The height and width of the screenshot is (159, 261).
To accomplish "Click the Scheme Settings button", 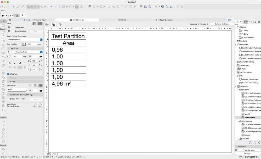I will (222, 24).
